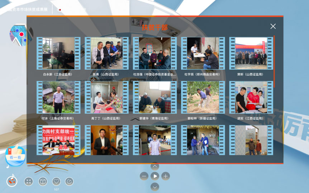Image resolution: width=309 pixels, height=193 pixels.
Task: Open the 陈晨 (山西证监局) photo
Action: (106, 53)
